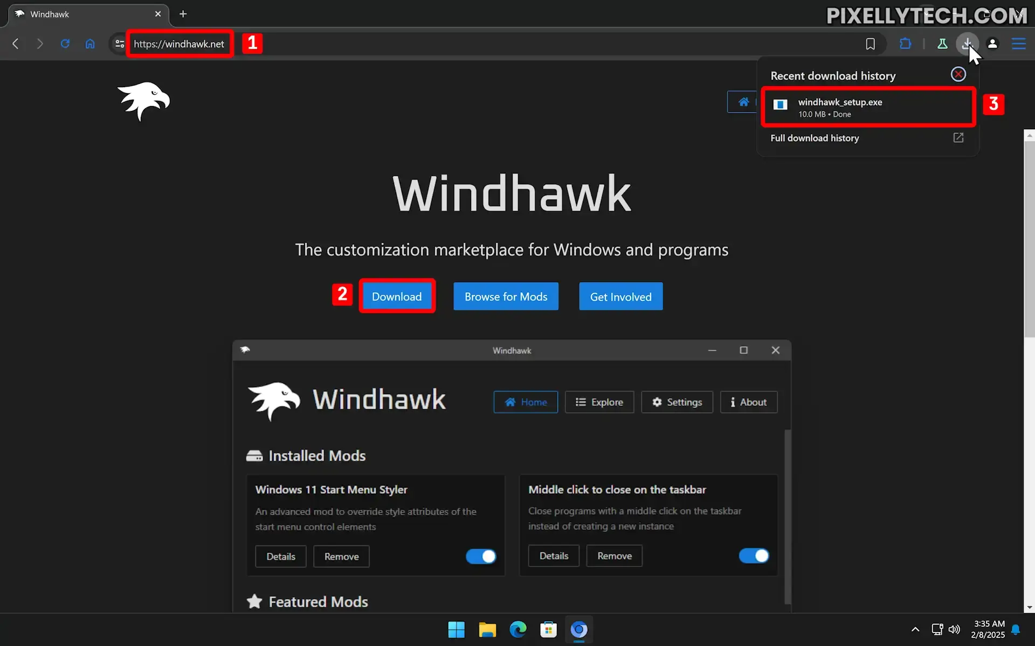Open windhawk_setup.exe from download history
The width and height of the screenshot is (1035, 646).
(868, 107)
